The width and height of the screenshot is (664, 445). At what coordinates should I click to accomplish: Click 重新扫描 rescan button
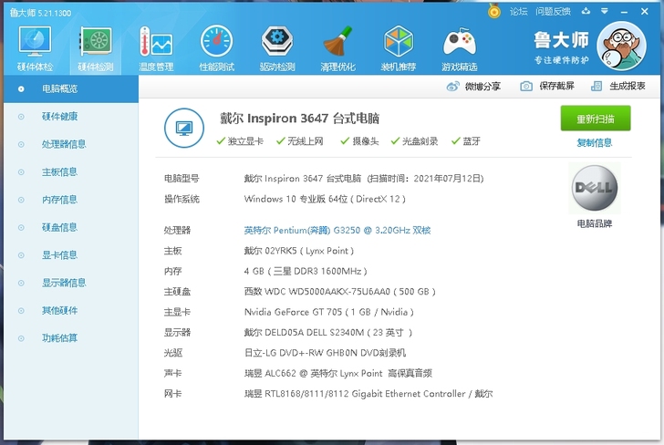(596, 119)
